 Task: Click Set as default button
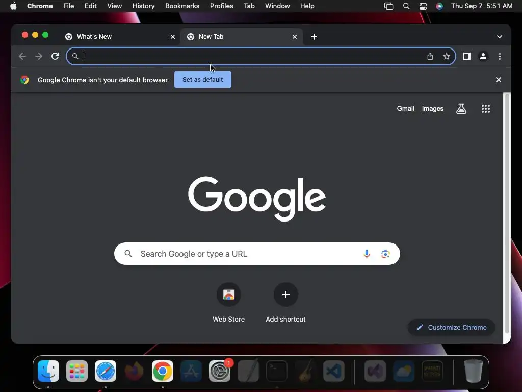[203, 80]
